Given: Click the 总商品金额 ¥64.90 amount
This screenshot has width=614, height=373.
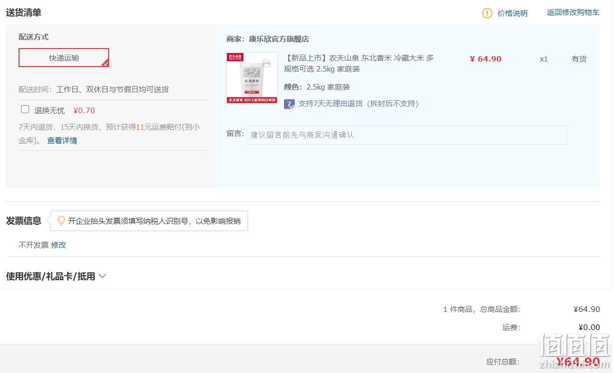Looking at the screenshot, I should [586, 309].
